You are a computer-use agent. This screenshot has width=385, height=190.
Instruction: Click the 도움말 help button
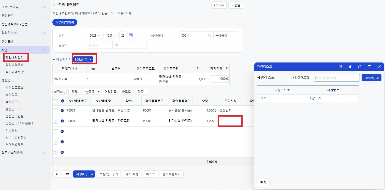tap(236, 5)
